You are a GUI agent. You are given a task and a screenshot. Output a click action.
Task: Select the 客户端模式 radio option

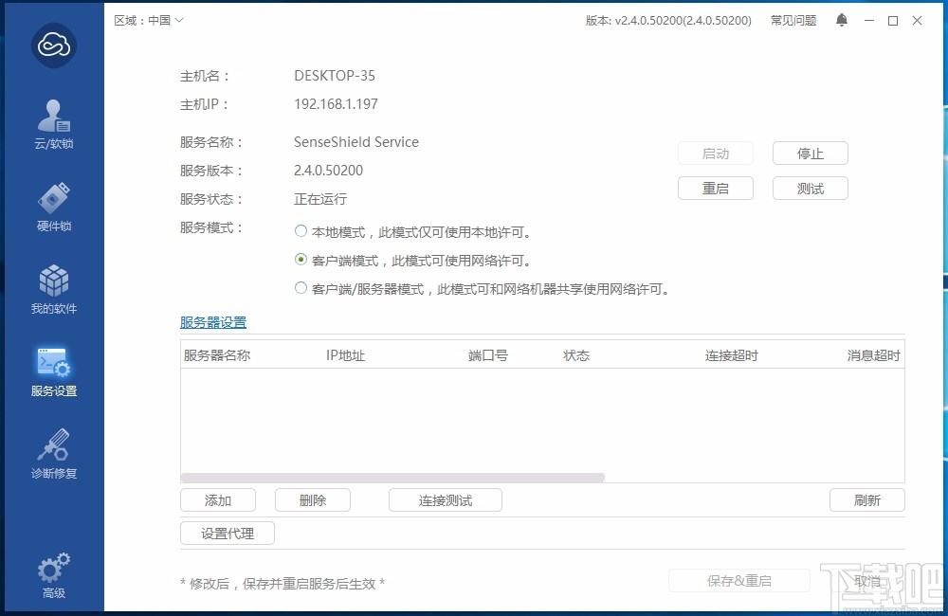click(301, 260)
